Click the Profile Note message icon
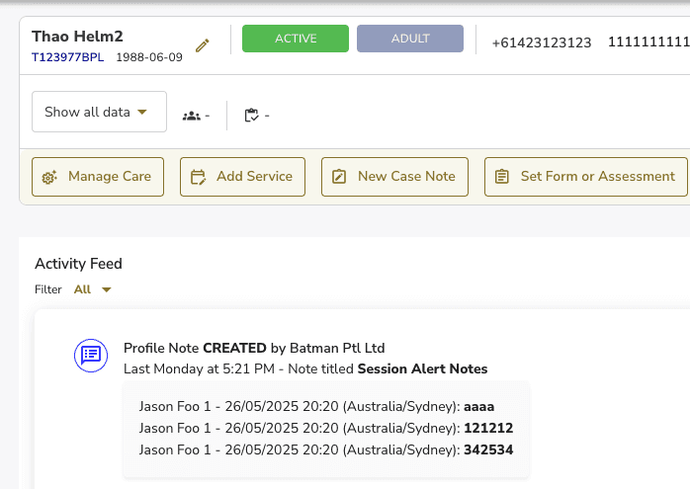Screen dimensions: 690x489 tap(91, 356)
